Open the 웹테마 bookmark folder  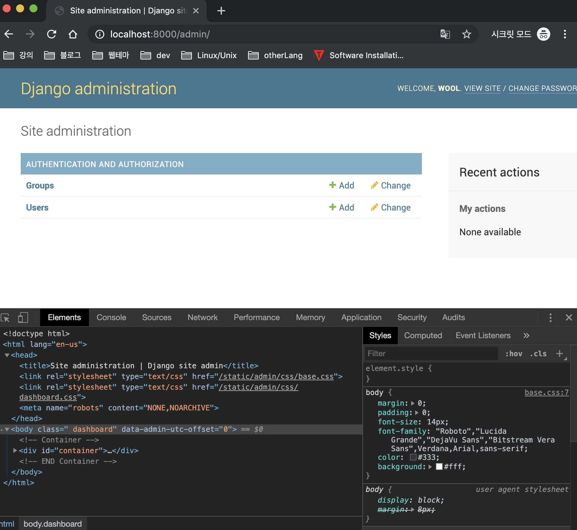[x=111, y=55]
